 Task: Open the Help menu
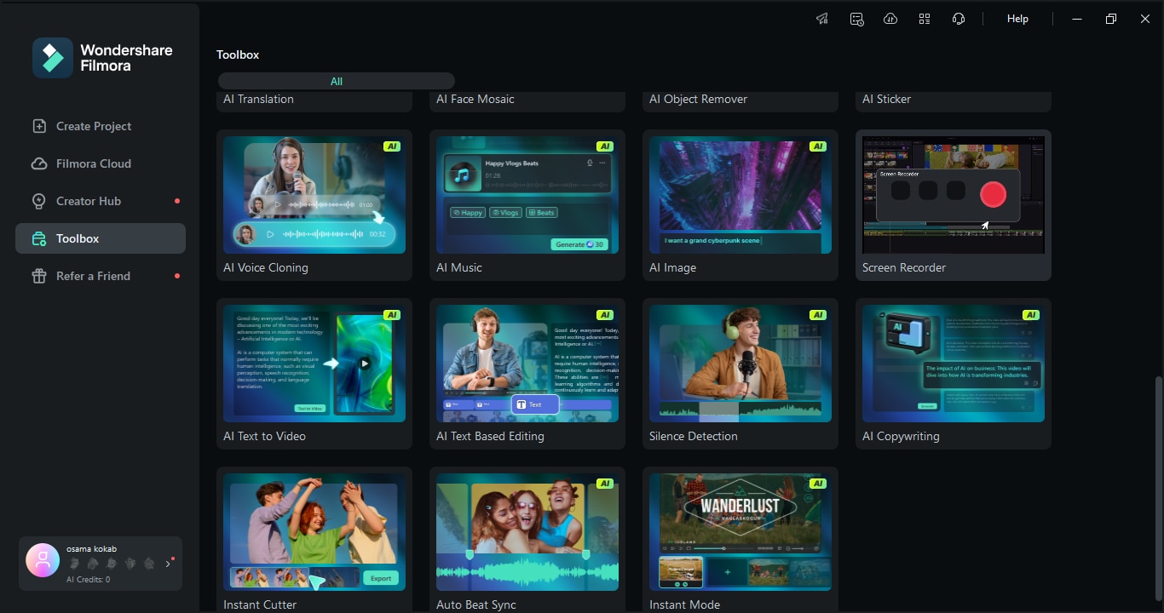[1017, 18]
